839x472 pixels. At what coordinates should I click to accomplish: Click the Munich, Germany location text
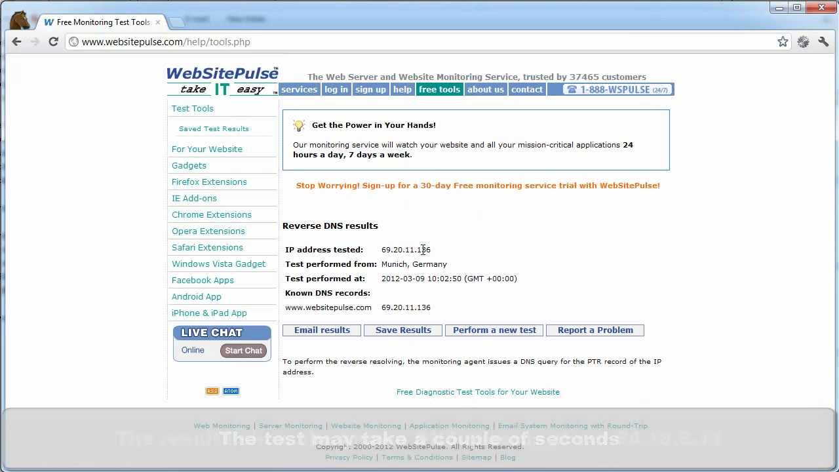pyautogui.click(x=414, y=264)
